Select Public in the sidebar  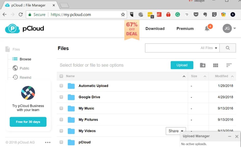pos(24,68)
